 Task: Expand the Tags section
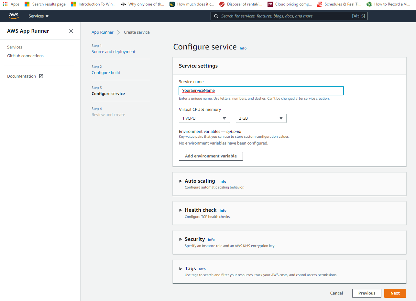(x=181, y=269)
